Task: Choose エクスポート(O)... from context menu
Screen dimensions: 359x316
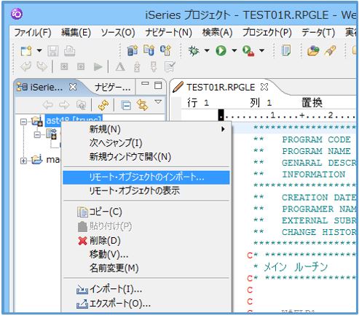Action: click(146, 304)
